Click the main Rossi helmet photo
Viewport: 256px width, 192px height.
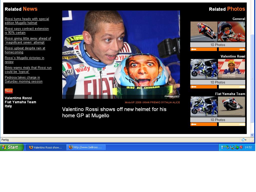point(121,54)
